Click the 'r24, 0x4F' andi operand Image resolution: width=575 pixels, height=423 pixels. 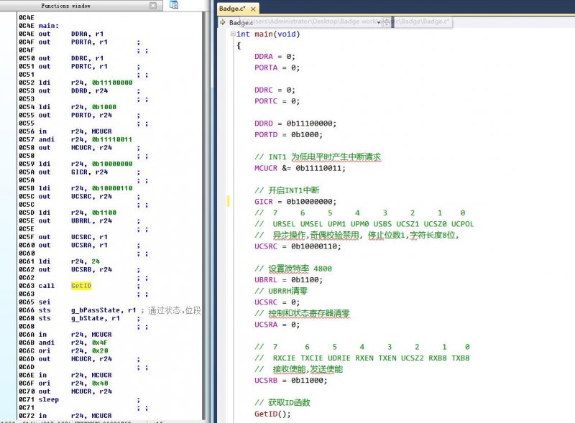coord(89,343)
